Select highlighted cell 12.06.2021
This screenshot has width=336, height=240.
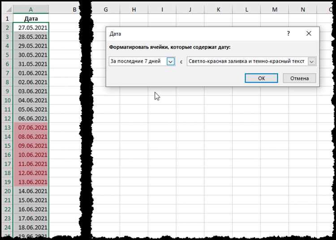click(x=31, y=173)
